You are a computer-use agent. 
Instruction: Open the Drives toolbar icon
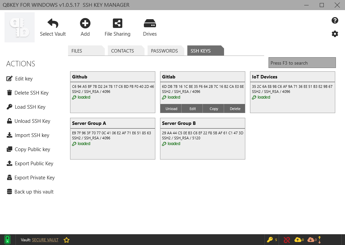[x=150, y=23]
